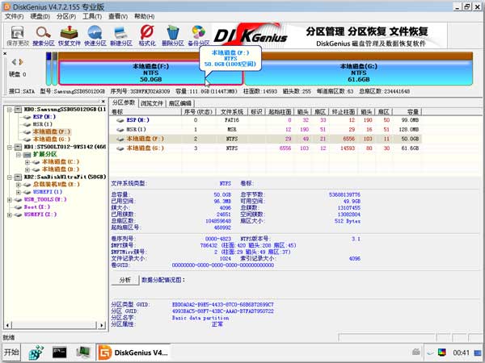Switch to the 扇区编辑 tab
Viewport: 485px width, 363px height.
coord(179,103)
